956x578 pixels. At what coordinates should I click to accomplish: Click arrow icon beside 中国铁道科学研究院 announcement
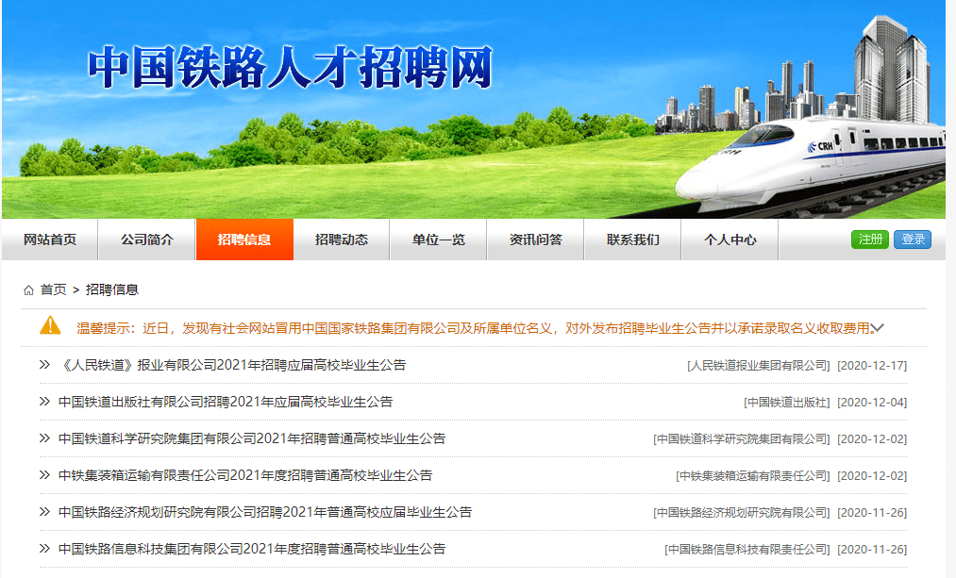coord(44,438)
